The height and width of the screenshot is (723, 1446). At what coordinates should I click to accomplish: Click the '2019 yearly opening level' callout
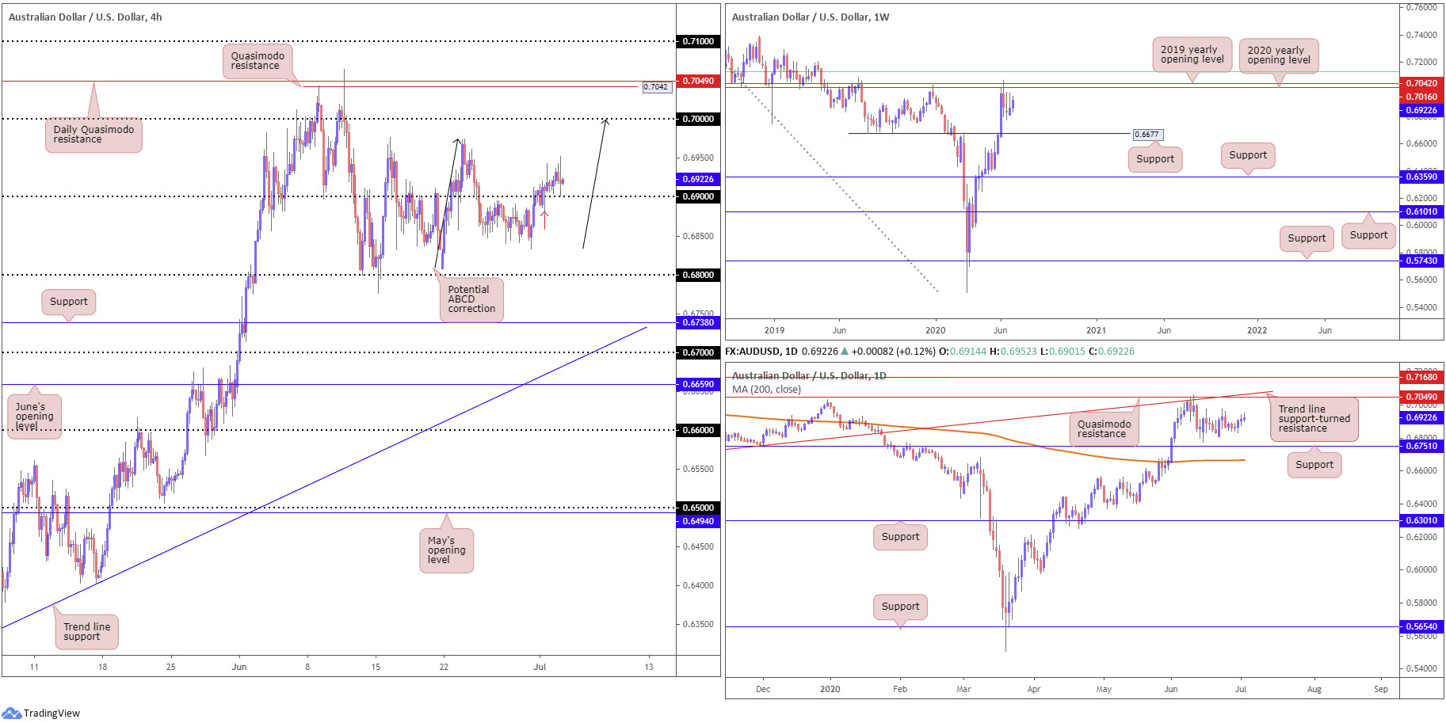[x=1192, y=55]
